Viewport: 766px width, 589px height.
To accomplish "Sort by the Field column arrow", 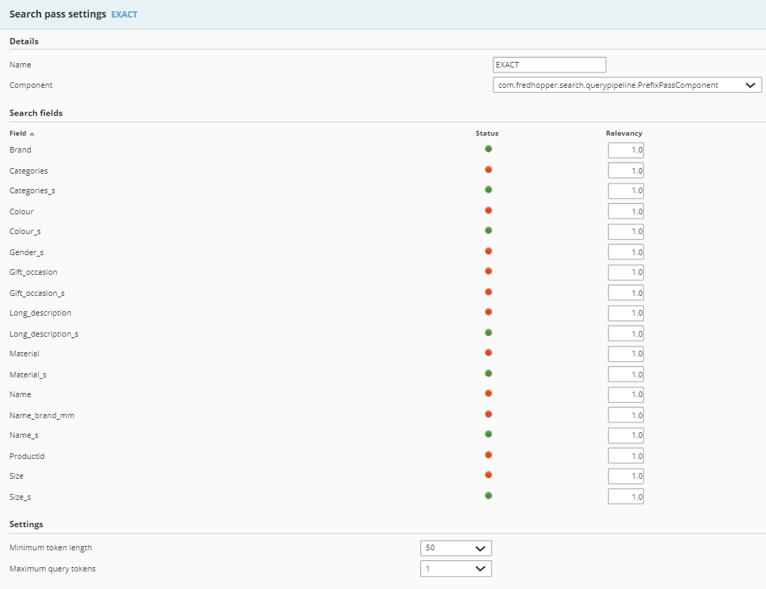I will tap(32, 134).
